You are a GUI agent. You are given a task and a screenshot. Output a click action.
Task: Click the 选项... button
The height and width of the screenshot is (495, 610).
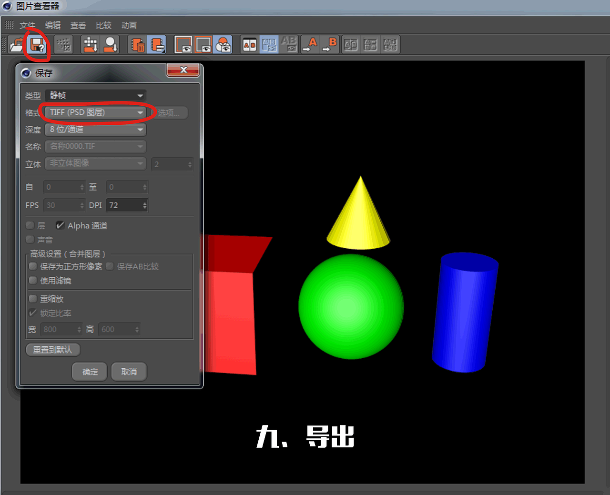coord(170,113)
